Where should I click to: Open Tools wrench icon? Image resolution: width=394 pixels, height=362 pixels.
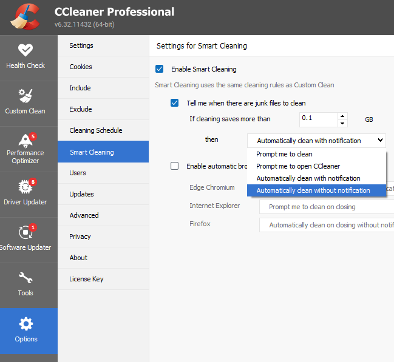(25, 278)
